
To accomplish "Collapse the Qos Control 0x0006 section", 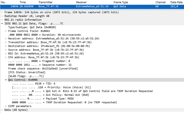I will [x=6, y=80].
